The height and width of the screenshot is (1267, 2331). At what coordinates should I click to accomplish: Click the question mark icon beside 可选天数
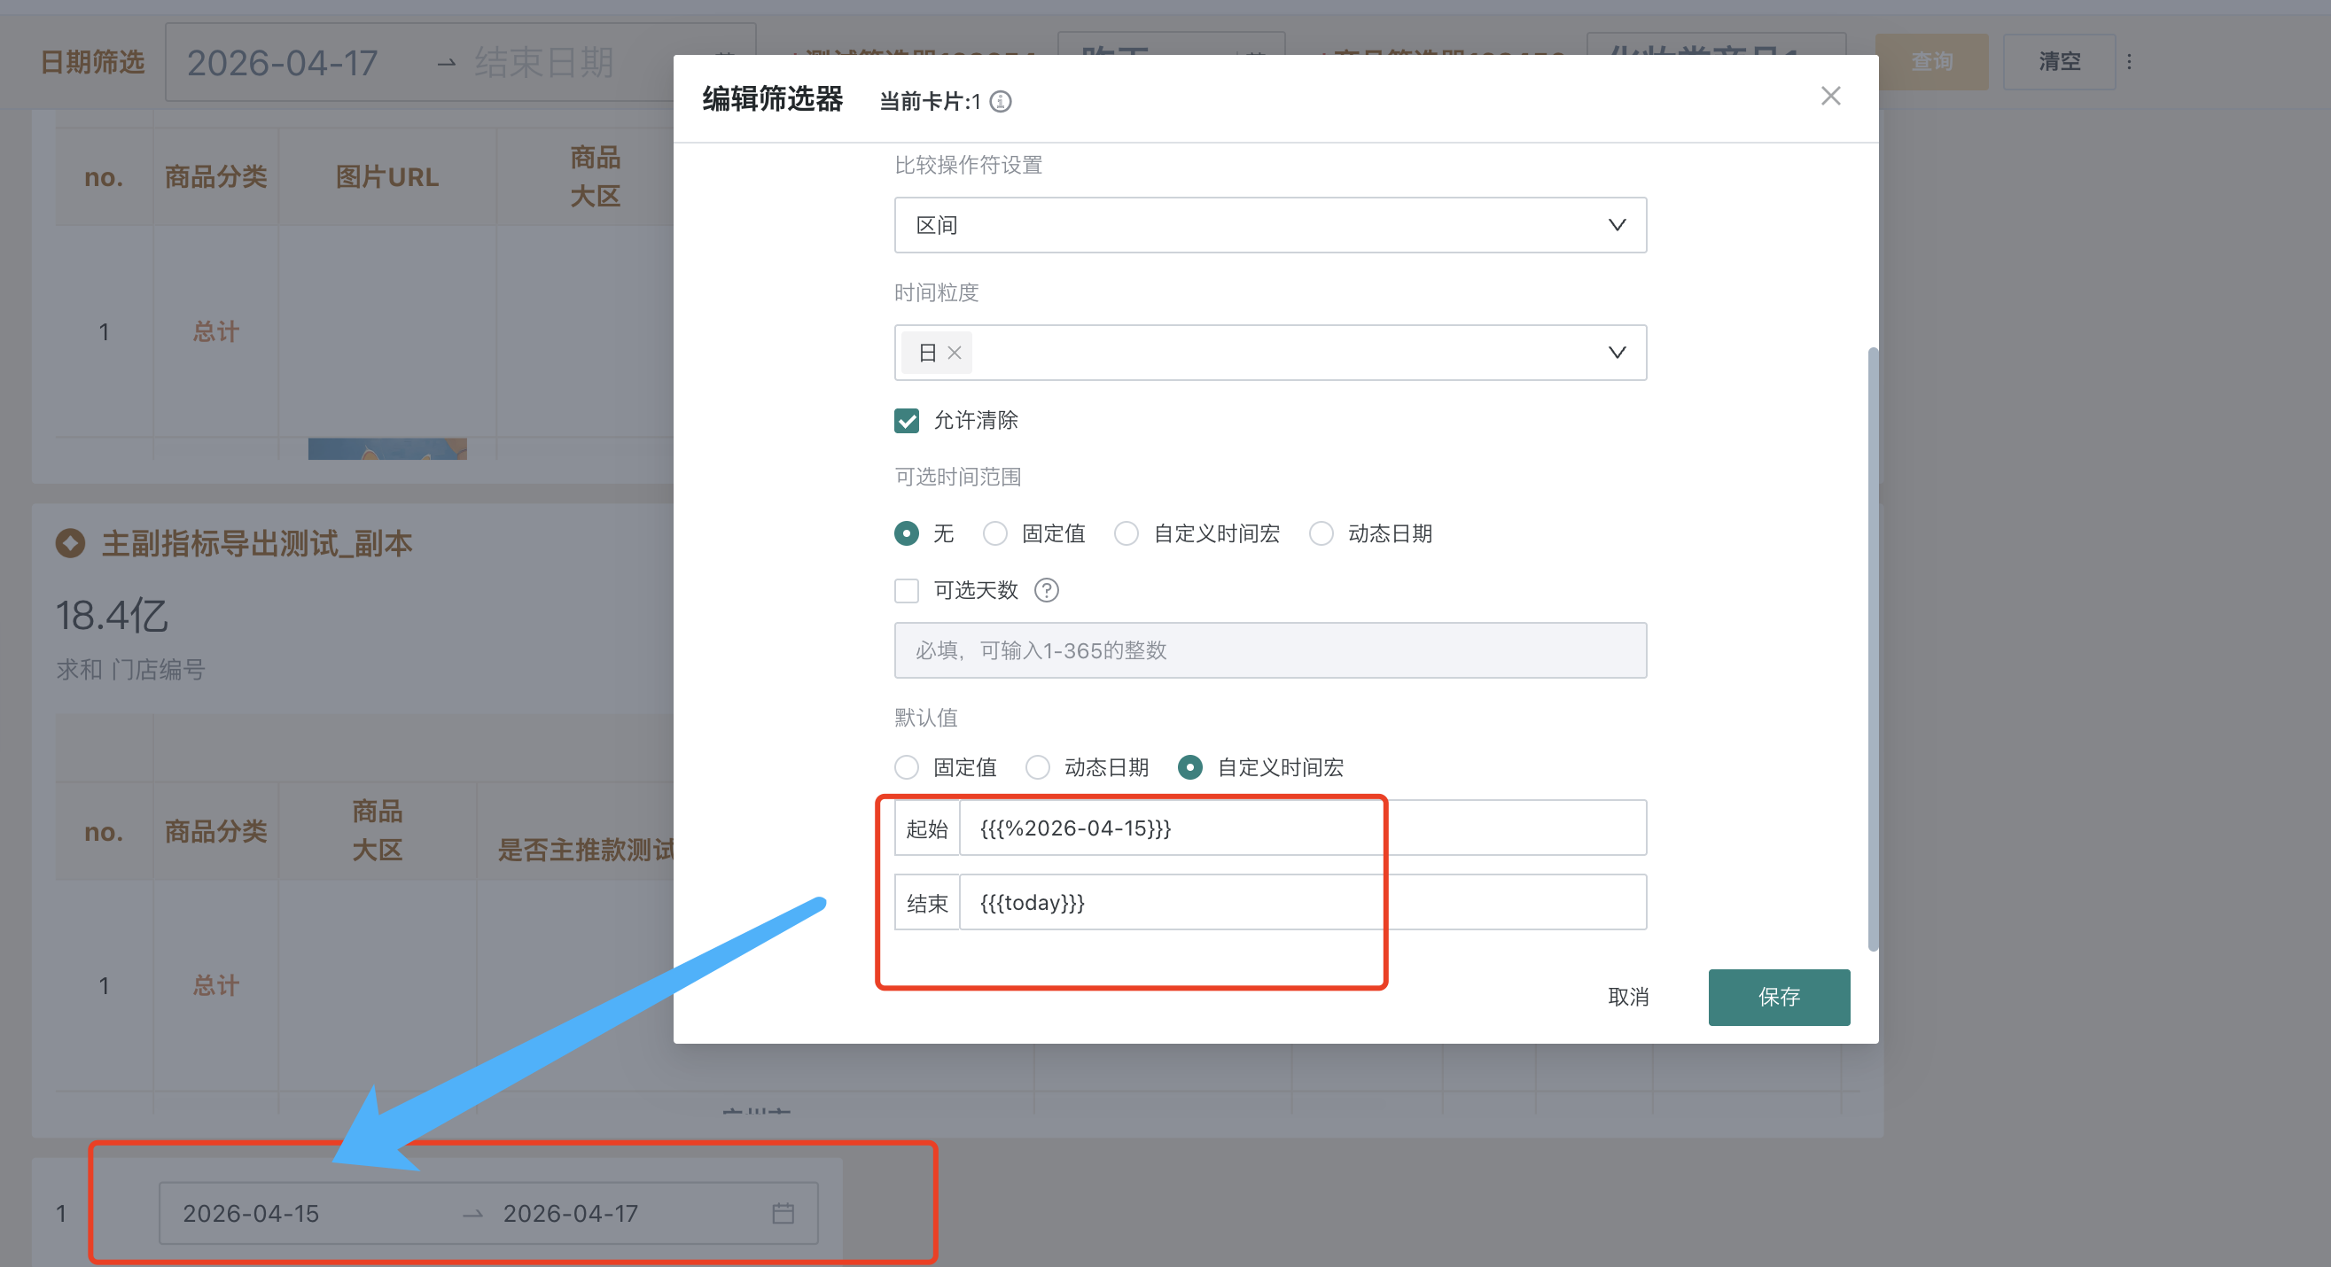click(x=1046, y=592)
